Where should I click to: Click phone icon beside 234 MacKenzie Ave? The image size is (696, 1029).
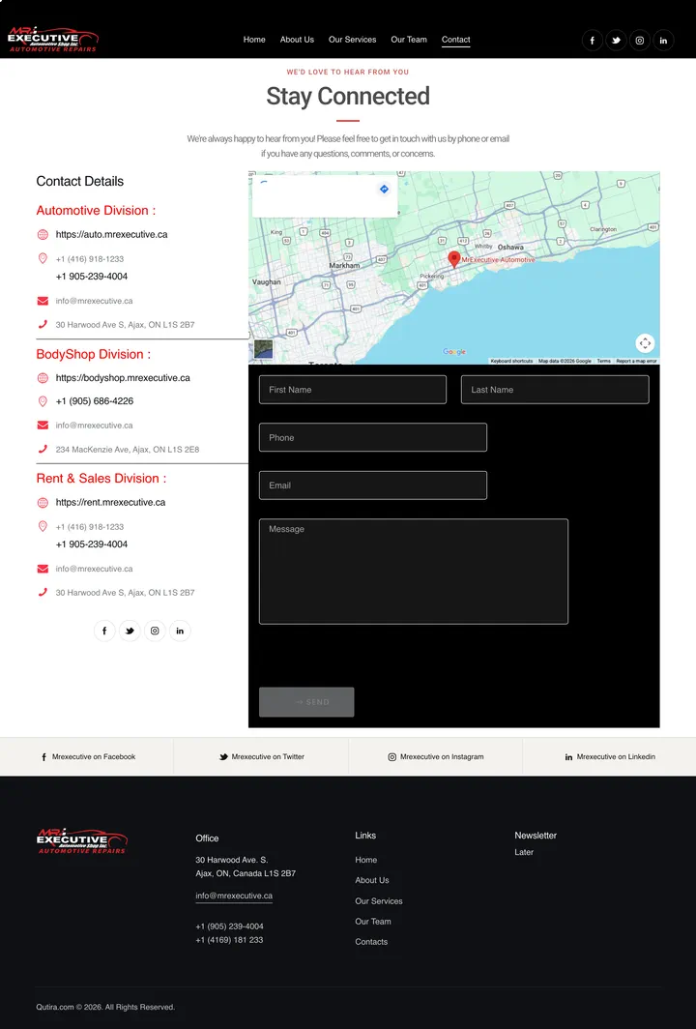coord(43,450)
